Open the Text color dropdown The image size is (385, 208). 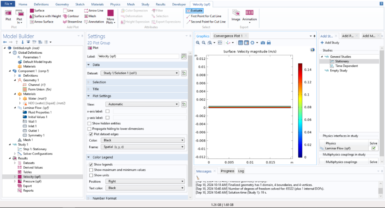click(145, 188)
